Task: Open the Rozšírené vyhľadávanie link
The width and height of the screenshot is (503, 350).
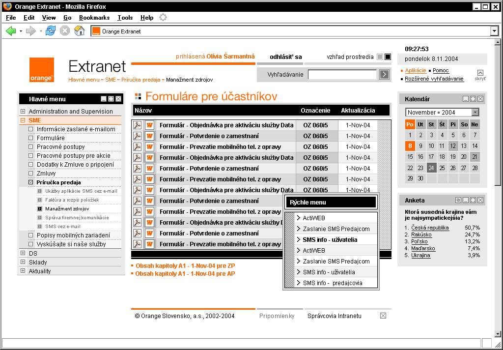Action: click(434, 79)
